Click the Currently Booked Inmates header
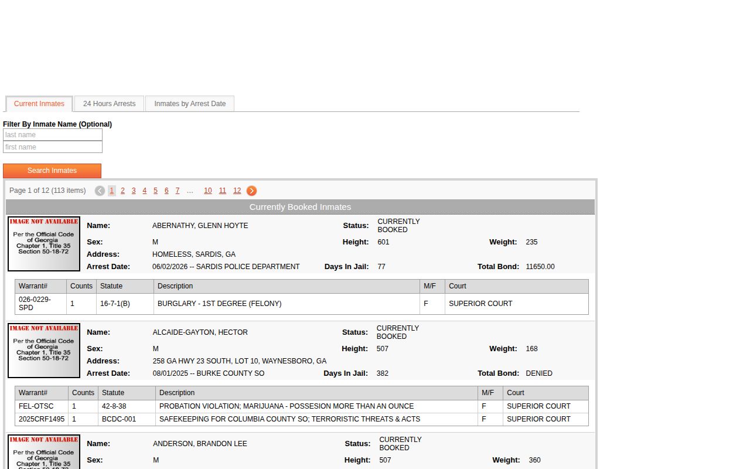750x469 pixels. [x=300, y=207]
